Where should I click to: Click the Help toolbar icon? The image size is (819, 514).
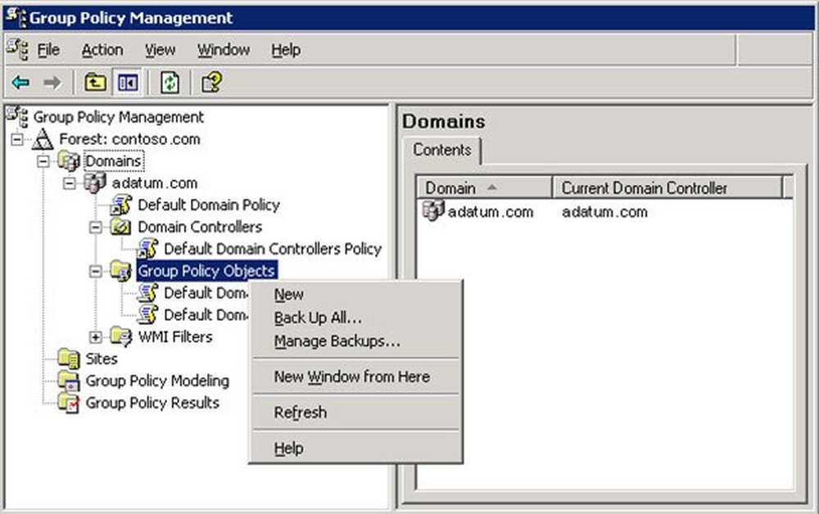pyautogui.click(x=211, y=82)
